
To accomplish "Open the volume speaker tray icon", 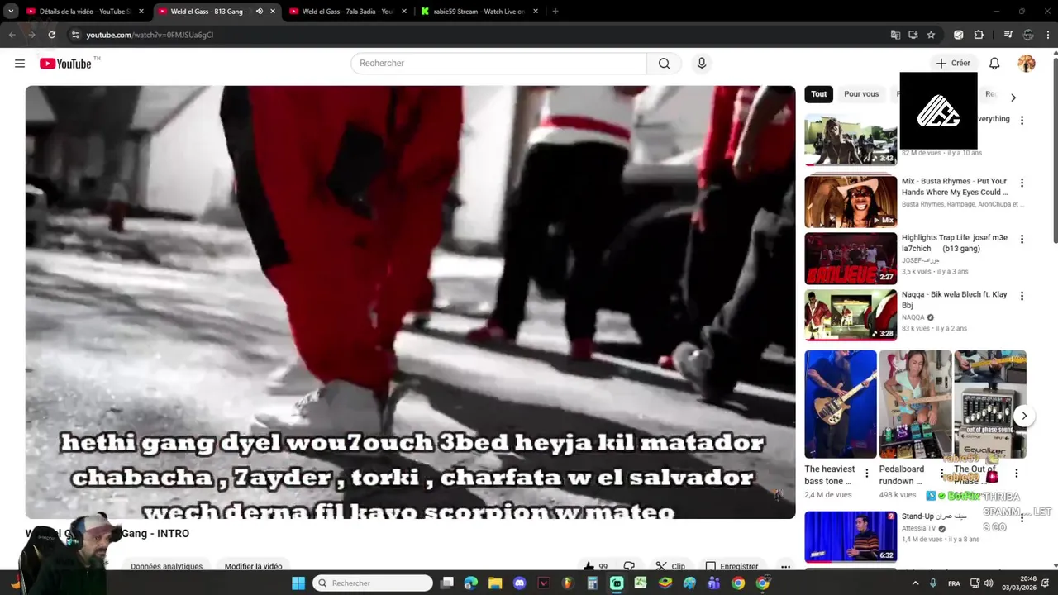I will [988, 583].
